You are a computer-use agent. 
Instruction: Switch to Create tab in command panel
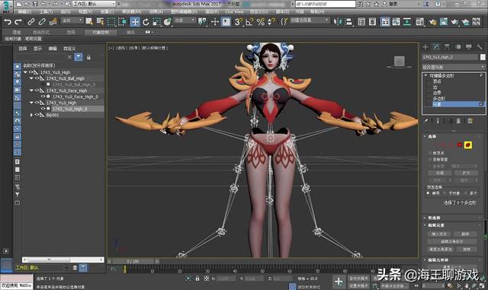[x=425, y=47]
